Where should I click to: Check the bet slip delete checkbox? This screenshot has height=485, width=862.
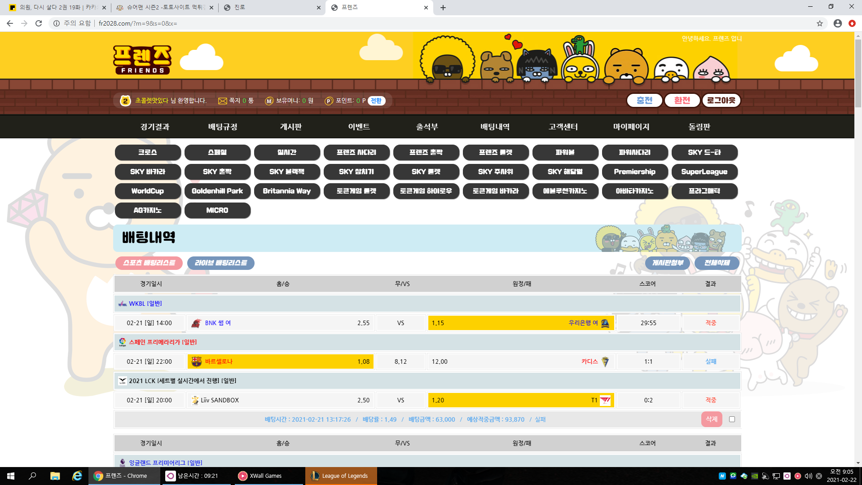[x=732, y=419]
